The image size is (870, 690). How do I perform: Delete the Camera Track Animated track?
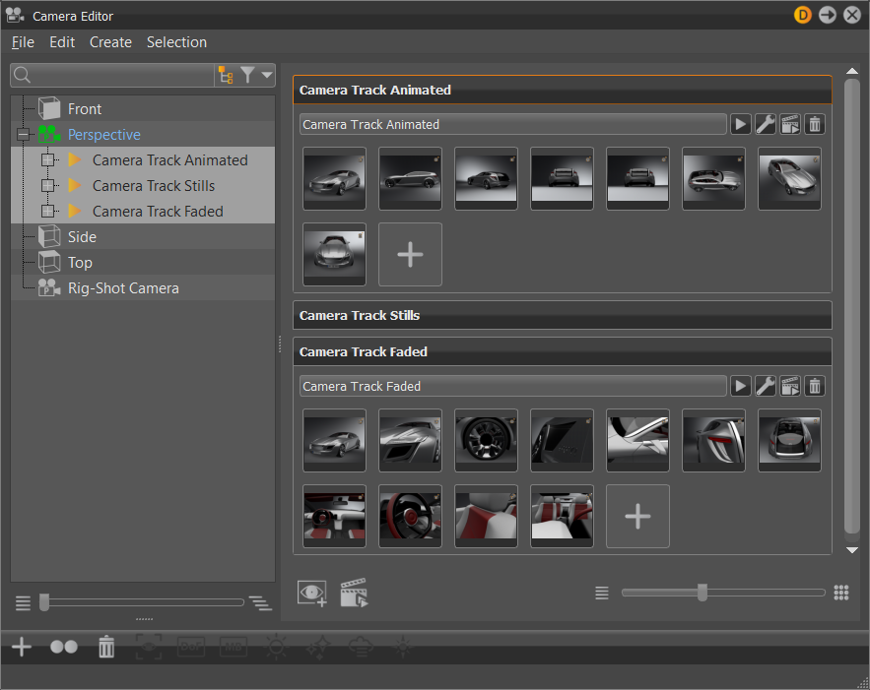815,124
